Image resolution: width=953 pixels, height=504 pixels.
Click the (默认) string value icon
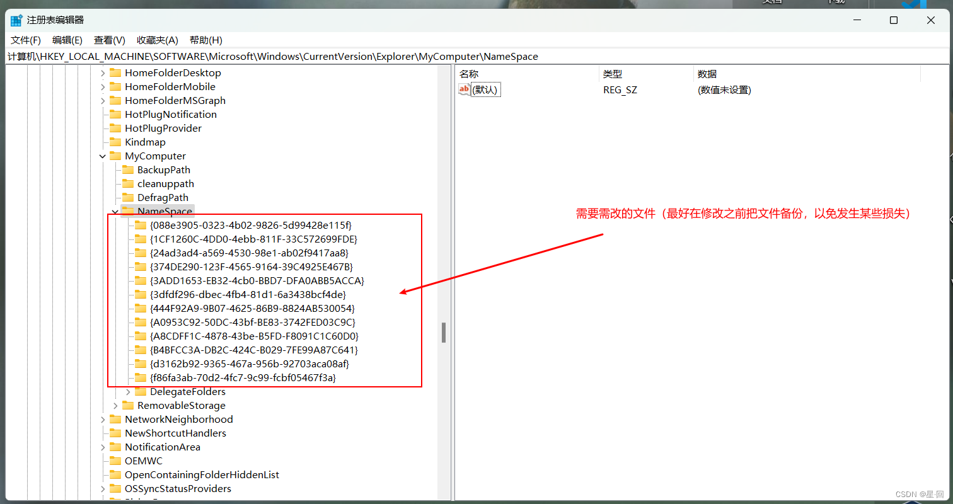coord(465,89)
